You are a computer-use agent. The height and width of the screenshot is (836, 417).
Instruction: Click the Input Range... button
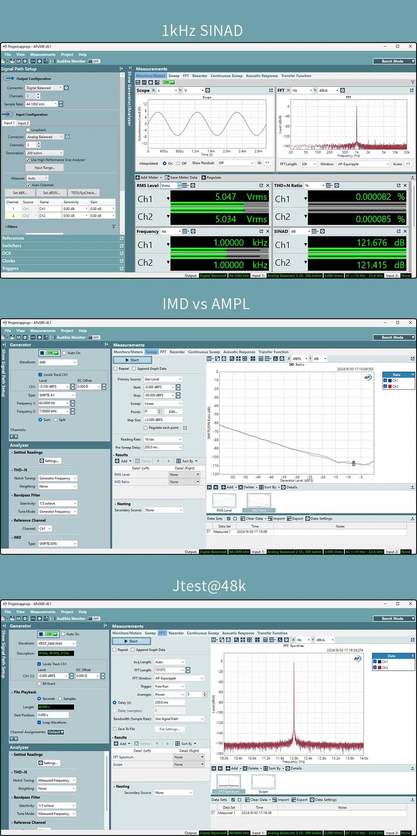click(x=44, y=168)
